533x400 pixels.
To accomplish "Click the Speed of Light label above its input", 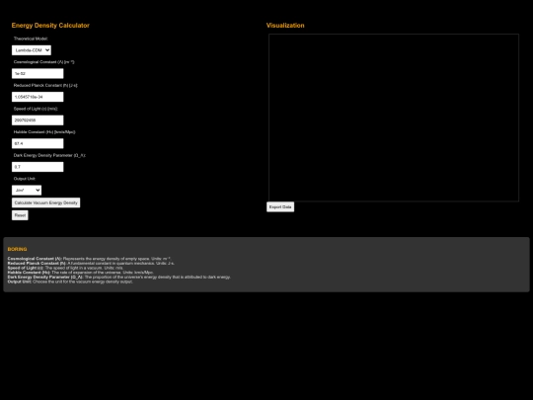I will tap(36, 109).
